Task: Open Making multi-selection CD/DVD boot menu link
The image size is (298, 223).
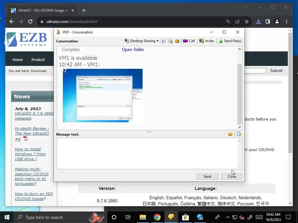Action: (32, 176)
